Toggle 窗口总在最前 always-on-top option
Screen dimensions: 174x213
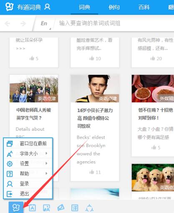coord(28,143)
